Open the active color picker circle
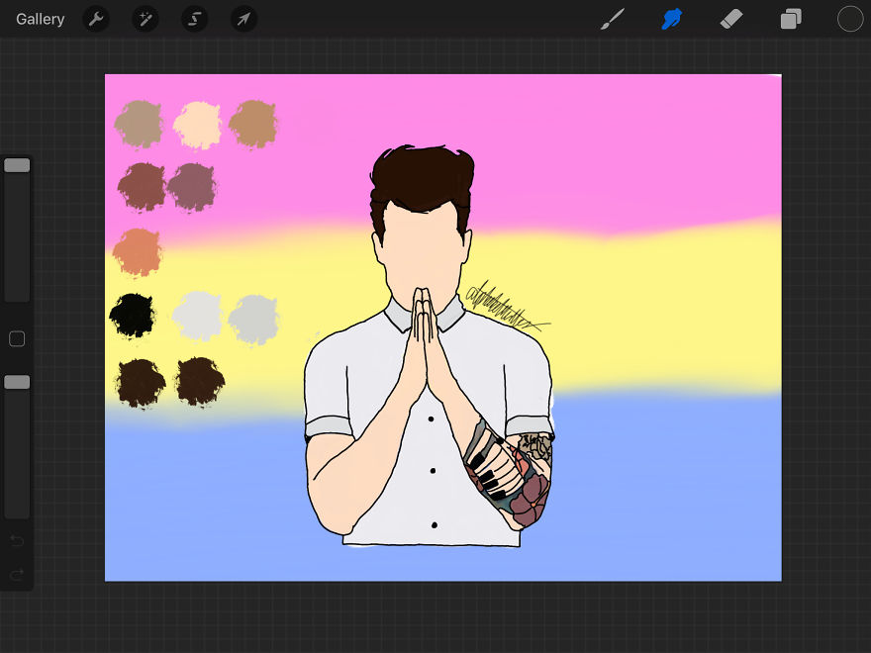Viewport: 871px width, 653px height. point(849,18)
